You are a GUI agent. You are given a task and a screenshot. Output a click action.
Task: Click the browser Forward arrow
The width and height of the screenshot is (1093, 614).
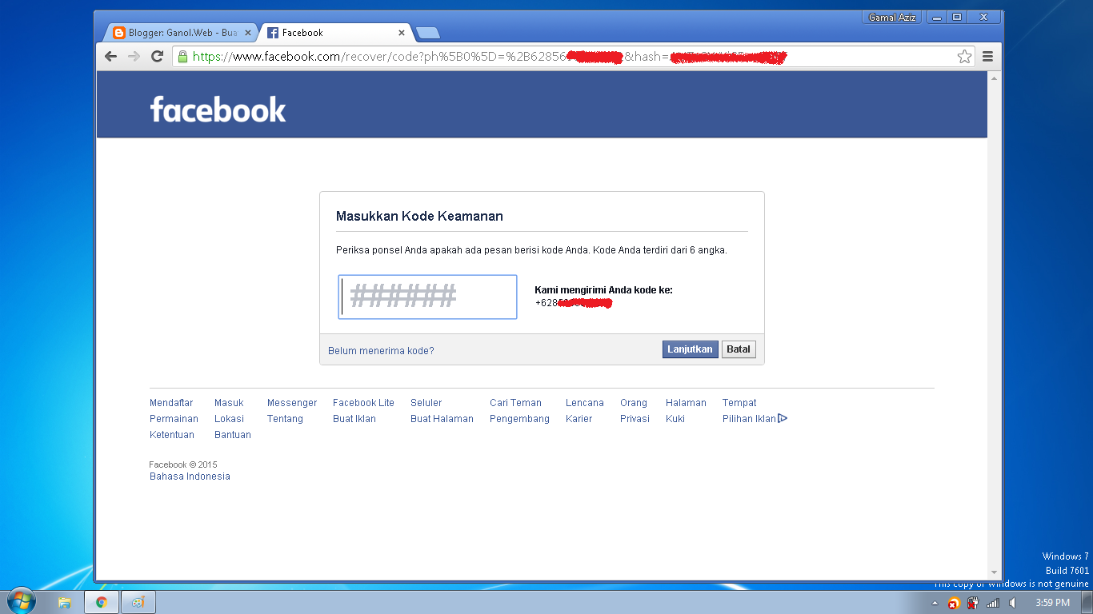click(134, 57)
